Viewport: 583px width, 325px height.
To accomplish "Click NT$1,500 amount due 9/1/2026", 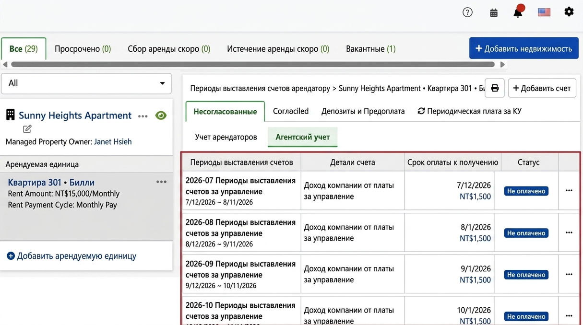I will click(x=475, y=280).
